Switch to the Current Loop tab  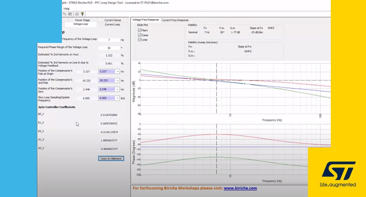pyautogui.click(x=112, y=25)
